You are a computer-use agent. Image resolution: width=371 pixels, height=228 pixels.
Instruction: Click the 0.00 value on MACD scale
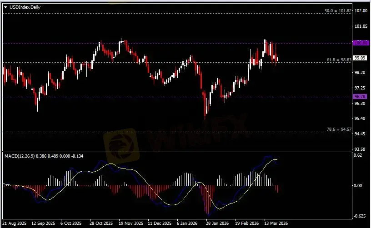[358, 185]
